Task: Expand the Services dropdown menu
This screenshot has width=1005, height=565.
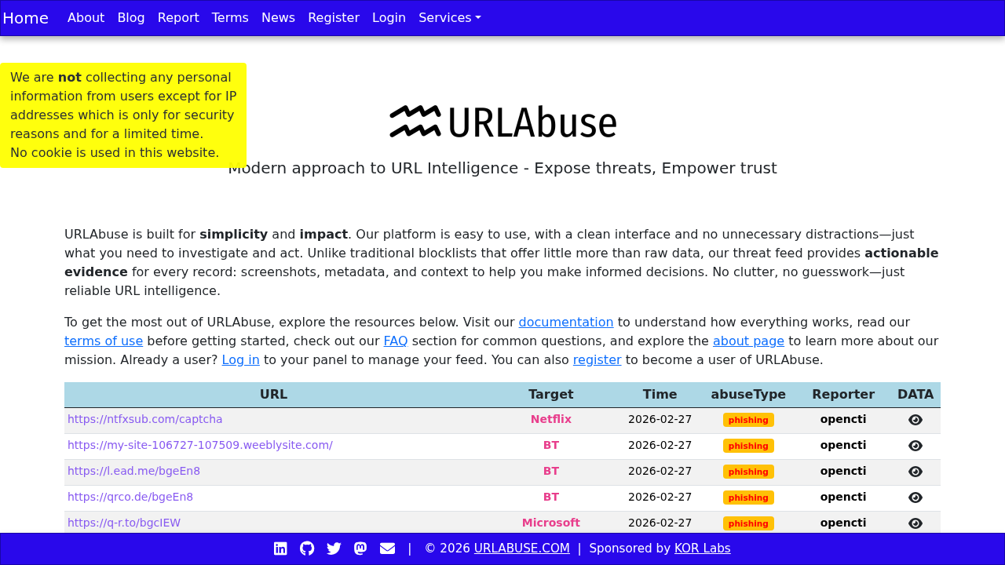Action: [449, 17]
